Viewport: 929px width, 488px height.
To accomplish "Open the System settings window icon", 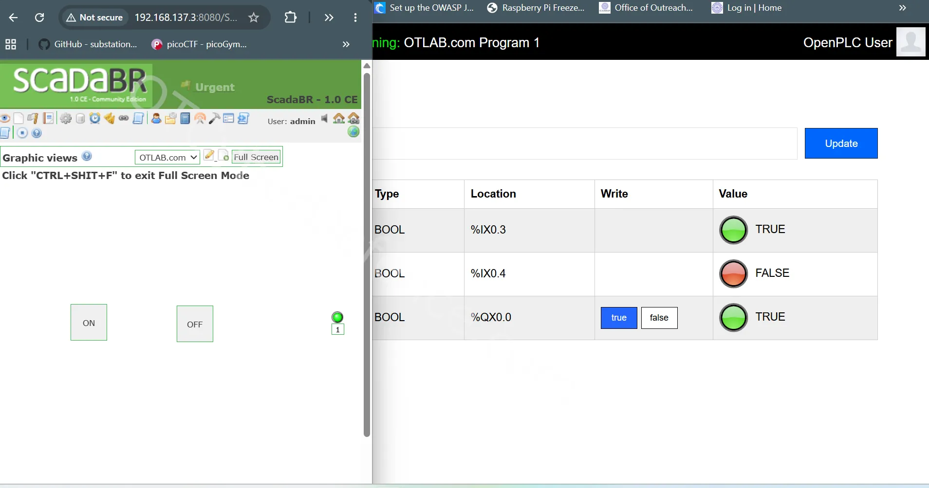I will coord(228,118).
